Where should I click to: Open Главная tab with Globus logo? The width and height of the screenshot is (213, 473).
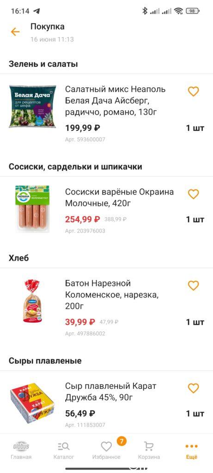click(x=21, y=450)
